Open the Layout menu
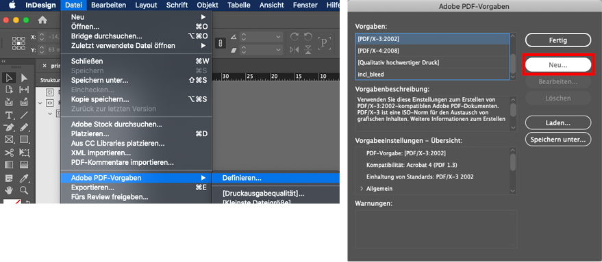The width and height of the screenshot is (602, 262). [146, 5]
